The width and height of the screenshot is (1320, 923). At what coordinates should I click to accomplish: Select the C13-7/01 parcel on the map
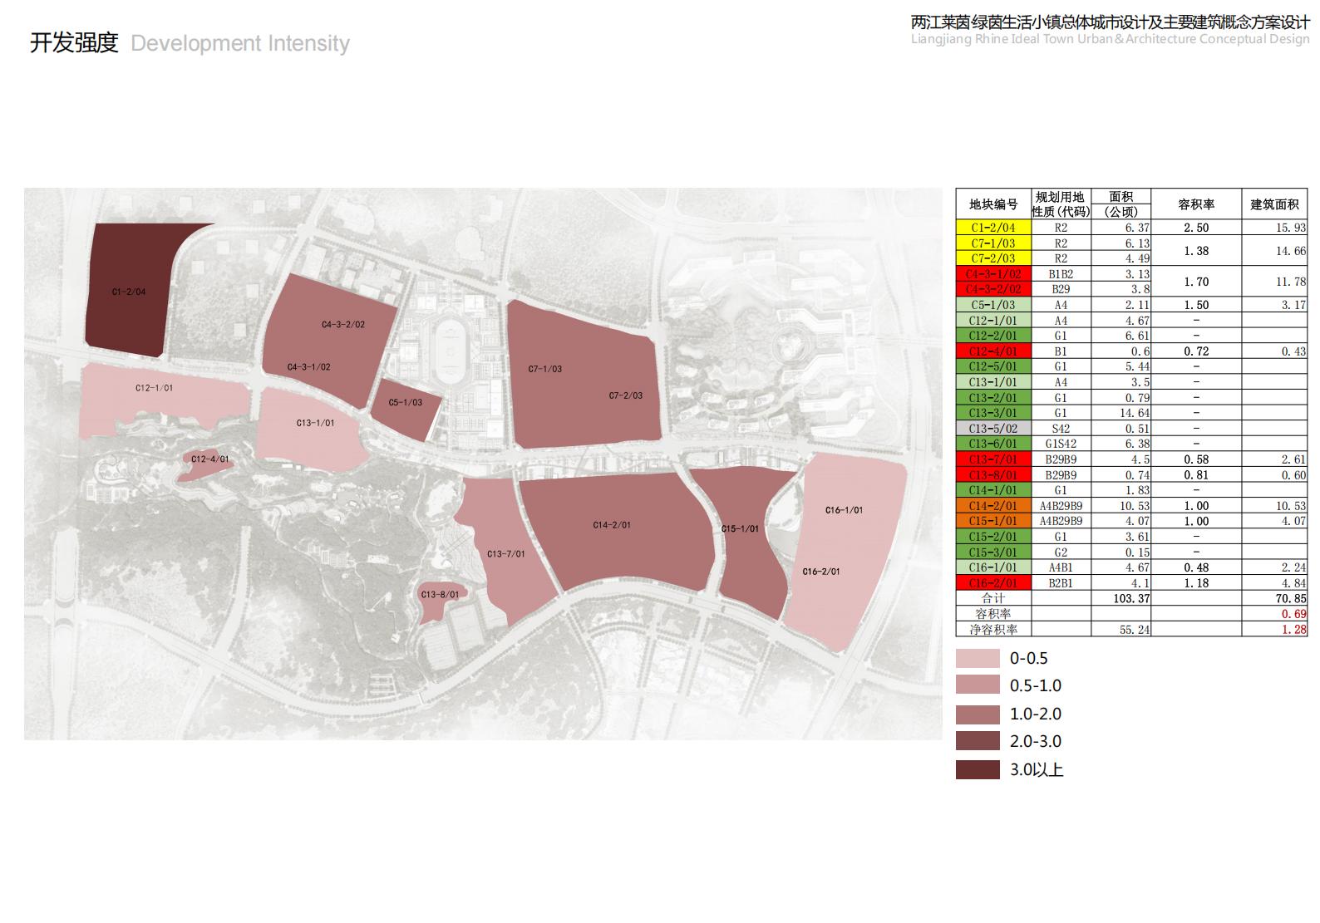click(x=507, y=552)
